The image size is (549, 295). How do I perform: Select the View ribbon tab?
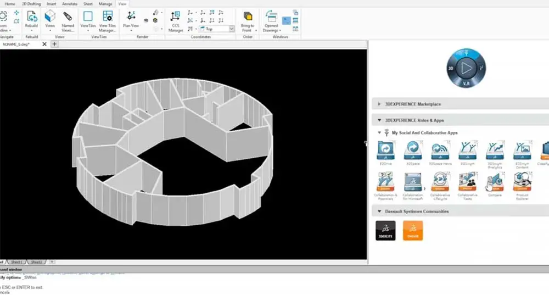[x=122, y=4]
